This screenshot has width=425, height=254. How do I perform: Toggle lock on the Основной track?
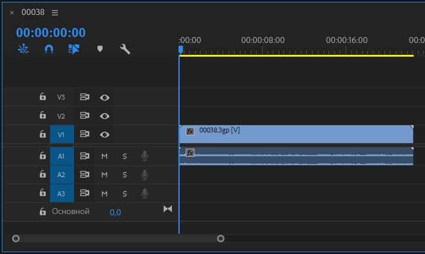[43, 212]
